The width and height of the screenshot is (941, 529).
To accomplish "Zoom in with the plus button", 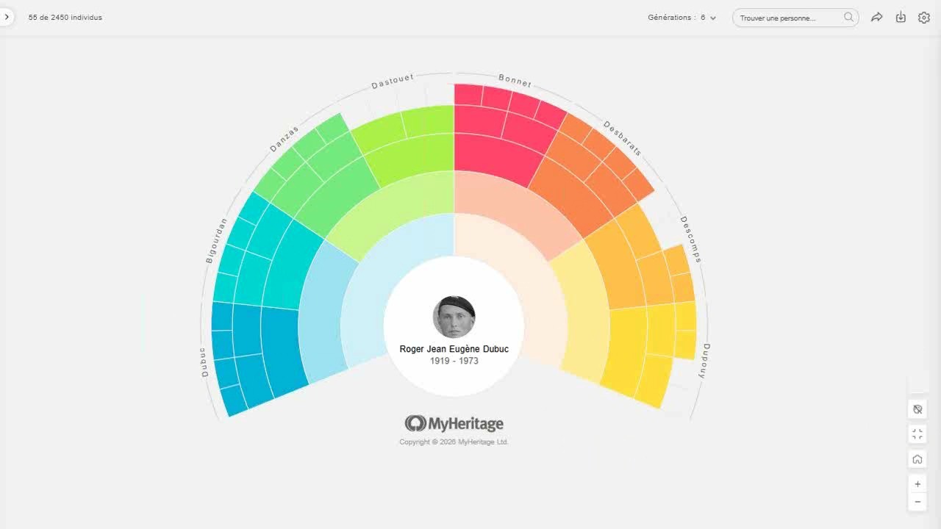I will click(x=917, y=483).
